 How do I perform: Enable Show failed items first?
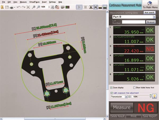pos(134,87)
